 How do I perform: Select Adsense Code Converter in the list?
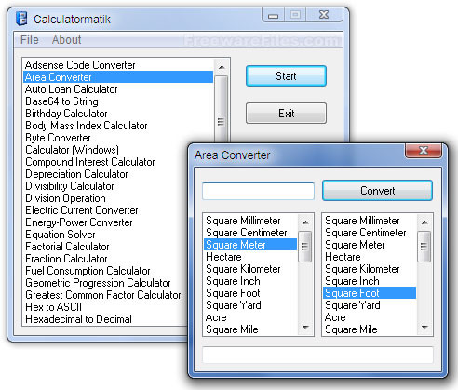(x=118, y=65)
